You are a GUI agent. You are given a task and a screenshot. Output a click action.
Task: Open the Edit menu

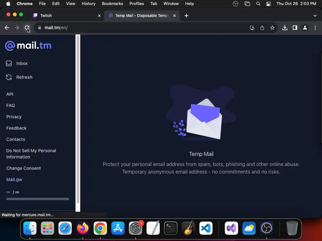56,4
